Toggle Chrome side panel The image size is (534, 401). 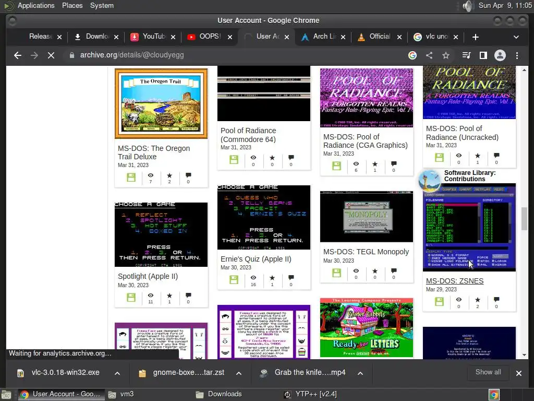(x=483, y=55)
